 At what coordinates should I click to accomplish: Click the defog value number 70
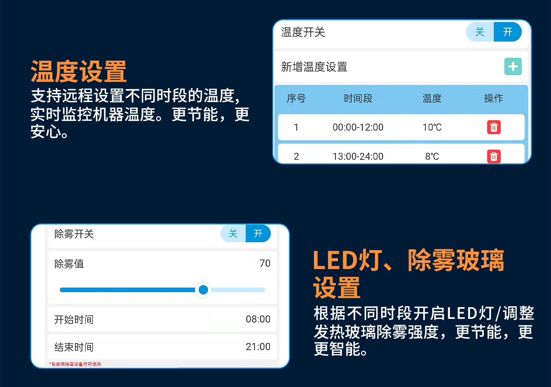point(265,263)
